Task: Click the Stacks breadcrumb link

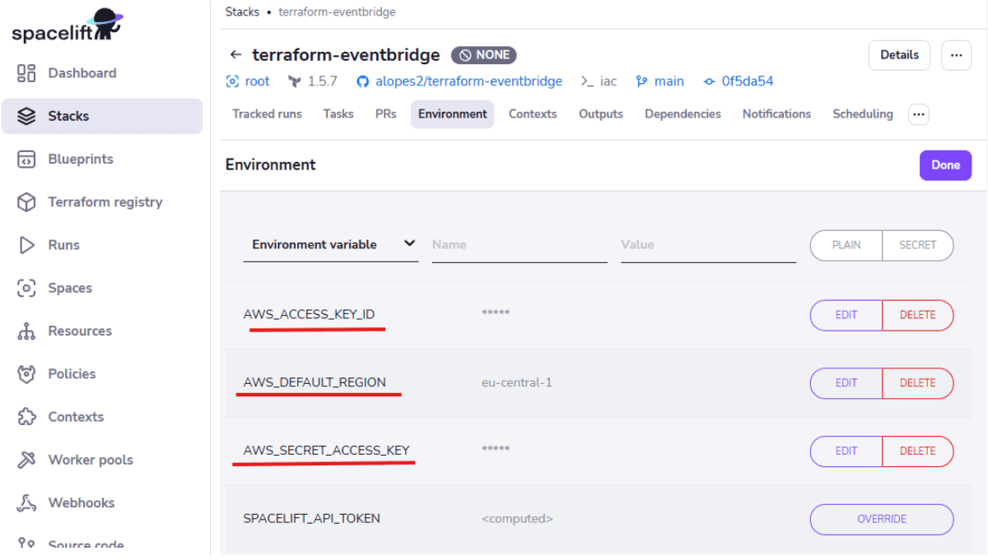Action: pyautogui.click(x=242, y=12)
